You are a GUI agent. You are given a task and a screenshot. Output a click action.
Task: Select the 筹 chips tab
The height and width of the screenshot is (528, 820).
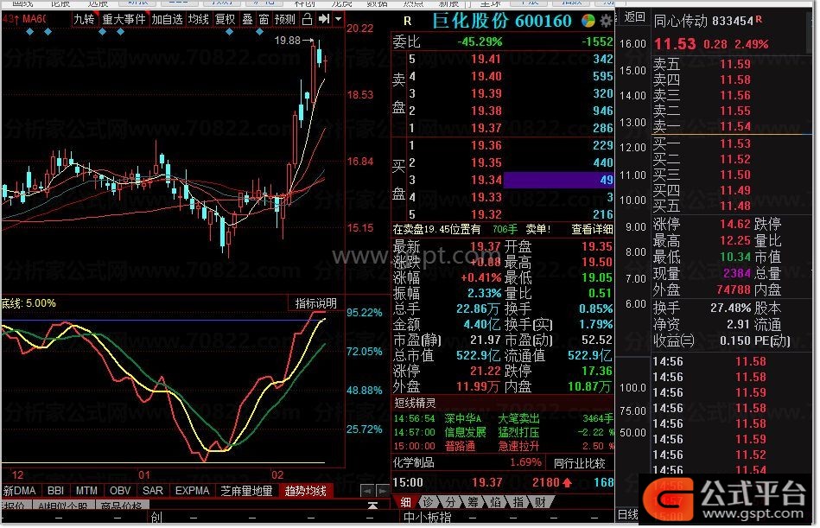(x=473, y=502)
